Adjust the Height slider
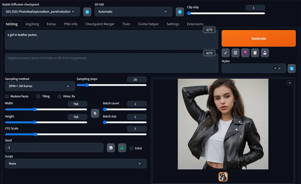The width and height of the screenshot is (301, 184). click(x=46, y=123)
